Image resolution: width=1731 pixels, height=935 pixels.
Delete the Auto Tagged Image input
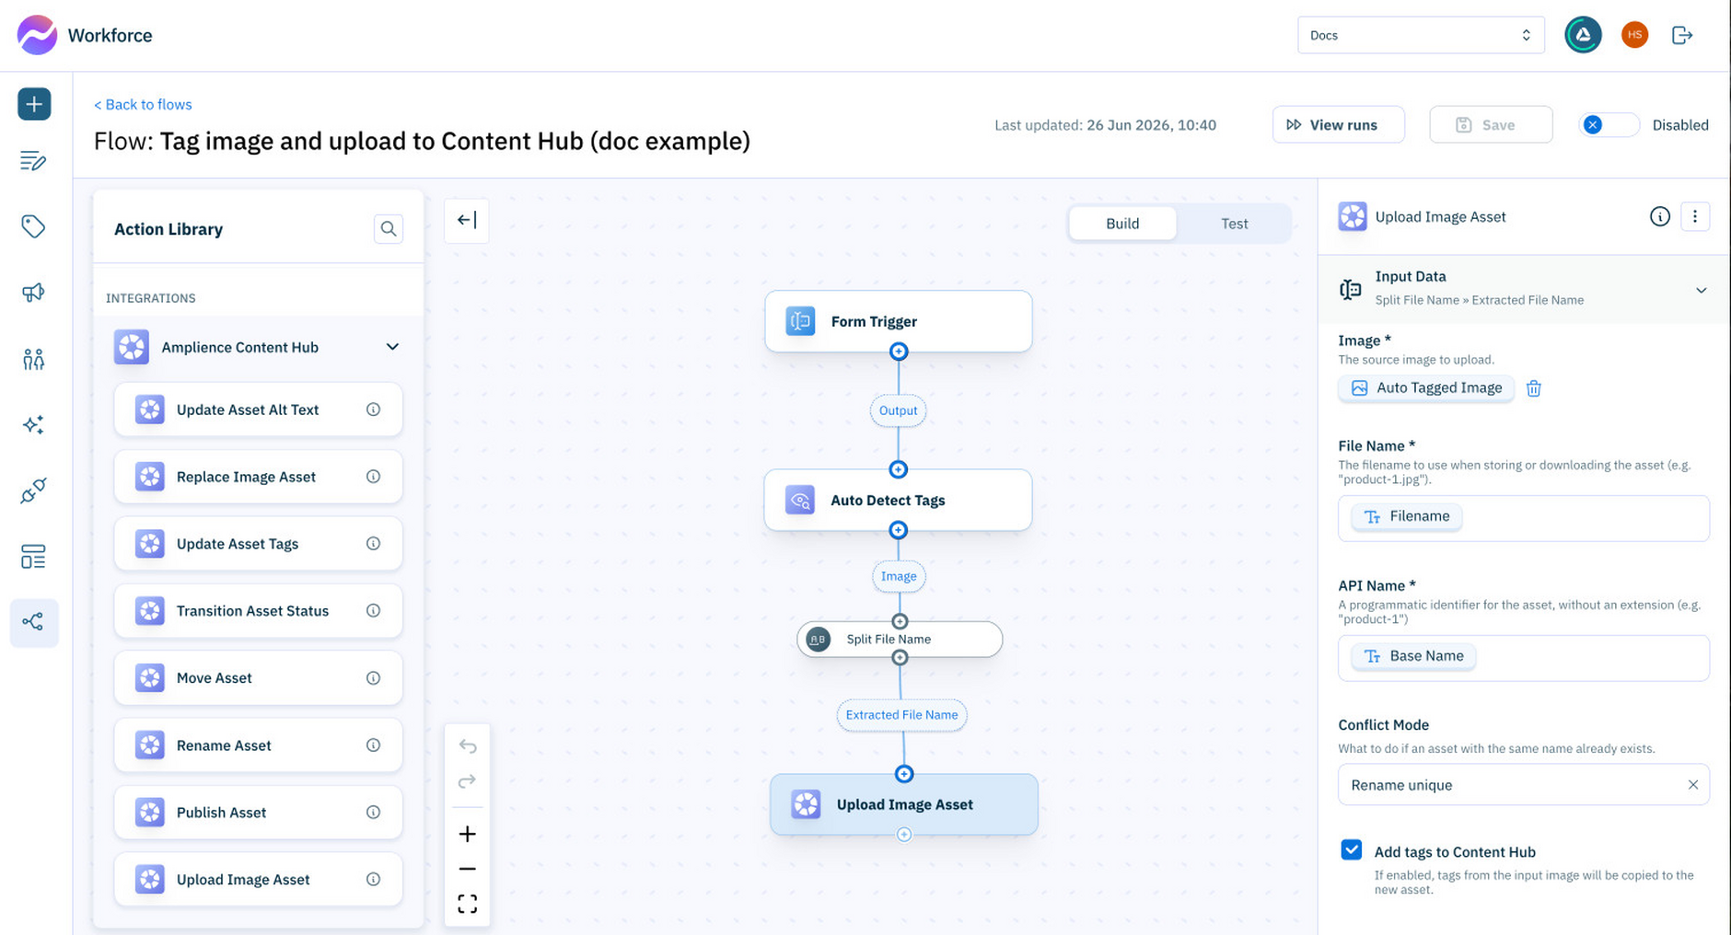coord(1534,388)
